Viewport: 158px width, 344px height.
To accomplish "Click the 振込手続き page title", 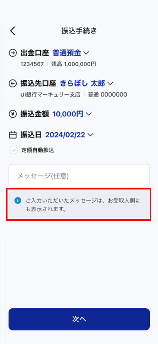I will 79,31.
